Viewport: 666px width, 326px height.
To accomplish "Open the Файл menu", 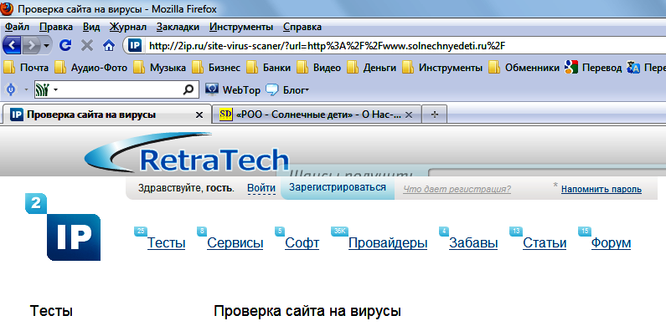I will [17, 27].
